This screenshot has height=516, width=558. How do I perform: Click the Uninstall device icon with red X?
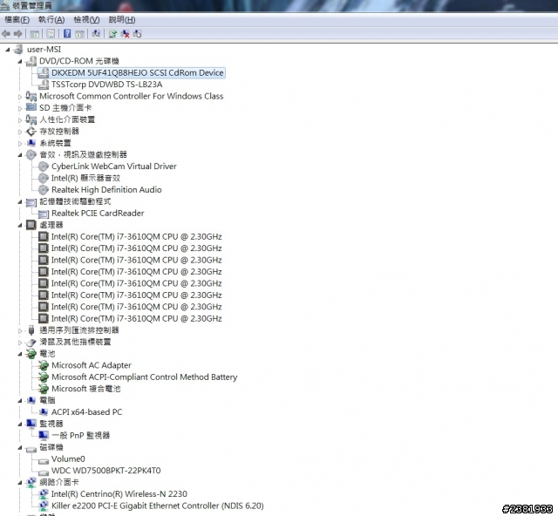(x=125, y=34)
